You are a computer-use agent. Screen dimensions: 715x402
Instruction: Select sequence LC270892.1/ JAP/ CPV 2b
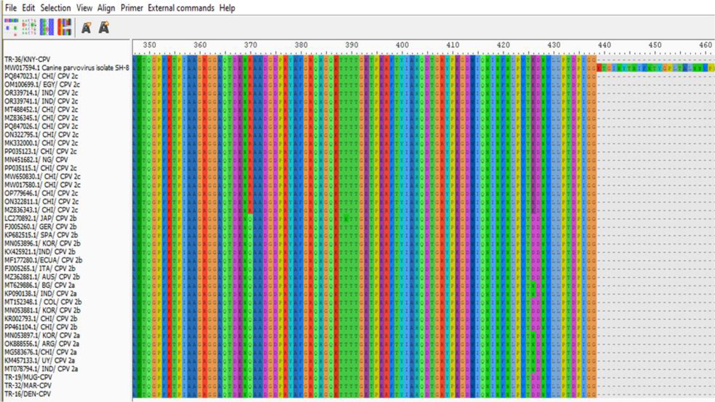41,218
